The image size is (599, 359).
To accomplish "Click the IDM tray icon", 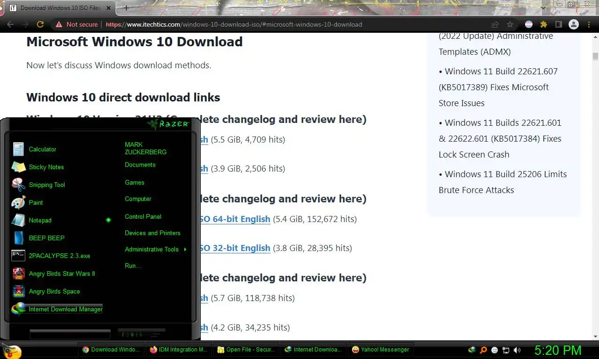I will click(x=472, y=350).
